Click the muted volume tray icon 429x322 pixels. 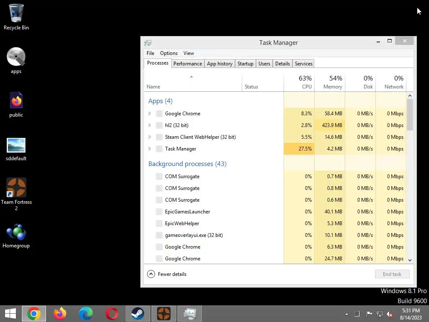point(390,314)
